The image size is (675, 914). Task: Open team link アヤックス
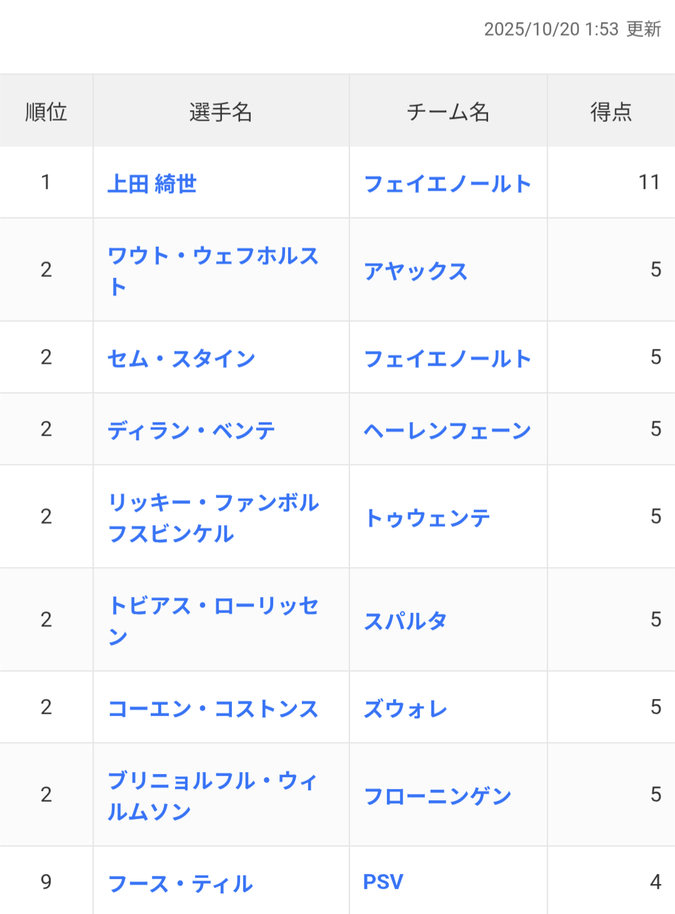click(x=416, y=271)
